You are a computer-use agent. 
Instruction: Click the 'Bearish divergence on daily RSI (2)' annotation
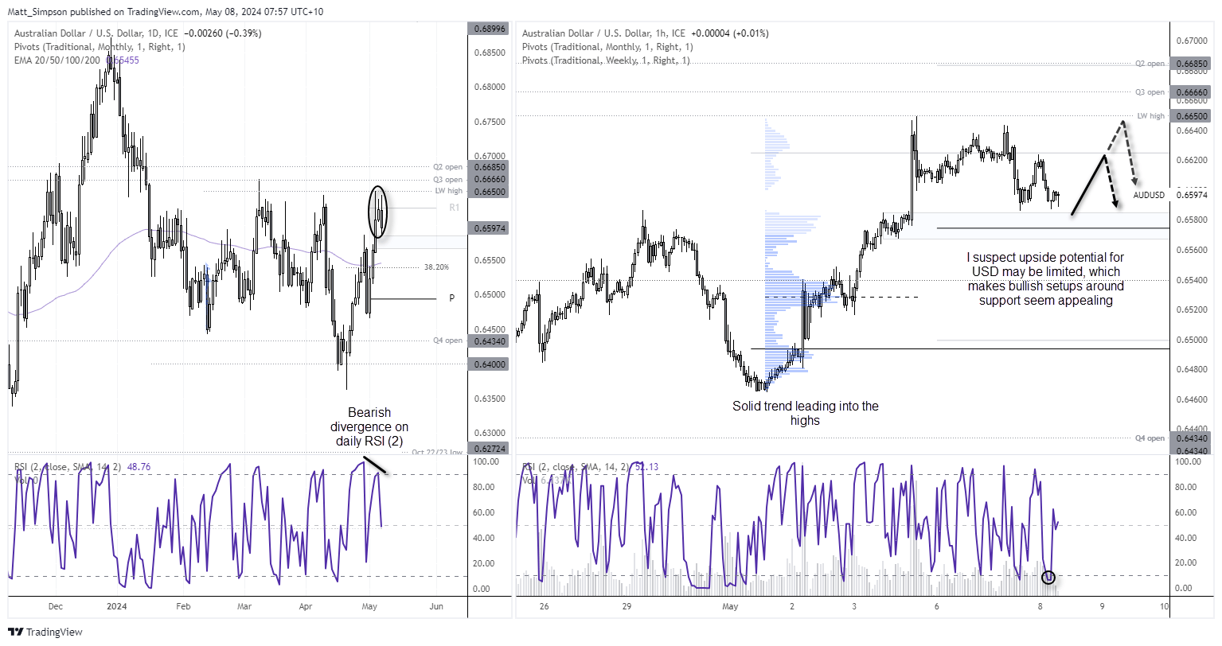(370, 427)
